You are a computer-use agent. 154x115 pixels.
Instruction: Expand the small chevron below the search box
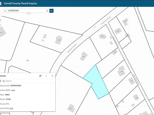pyautogui.click(x=29, y=13)
